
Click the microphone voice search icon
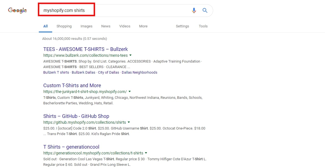tap(194, 11)
